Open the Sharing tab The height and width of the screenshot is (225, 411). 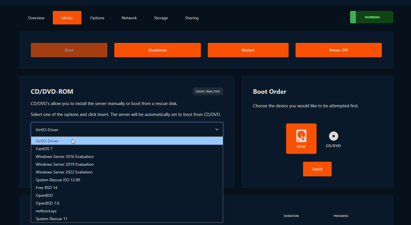tap(192, 18)
